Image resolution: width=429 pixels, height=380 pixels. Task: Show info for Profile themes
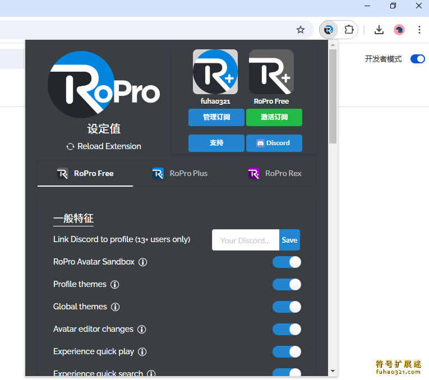[x=114, y=284]
